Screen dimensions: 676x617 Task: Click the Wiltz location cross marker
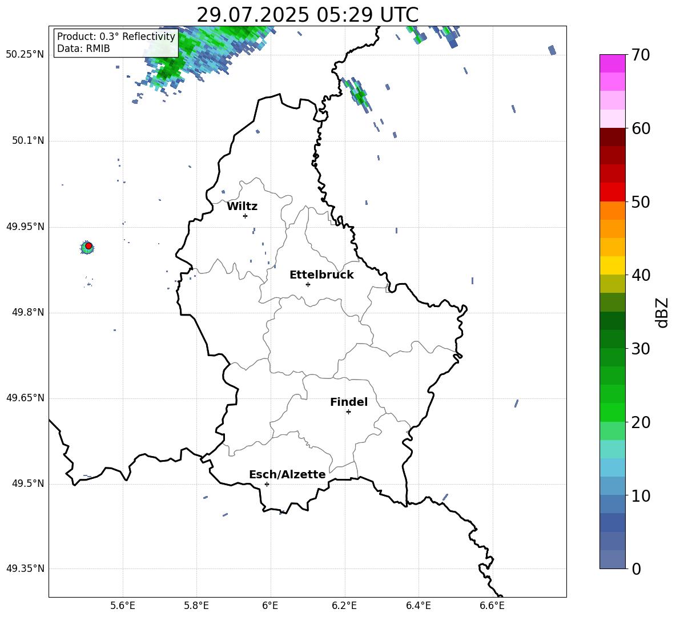(x=246, y=216)
